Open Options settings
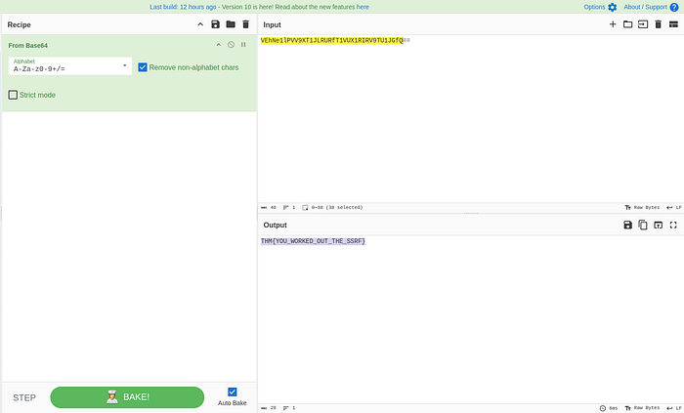Viewport: 684px width, 413px height. click(x=600, y=7)
